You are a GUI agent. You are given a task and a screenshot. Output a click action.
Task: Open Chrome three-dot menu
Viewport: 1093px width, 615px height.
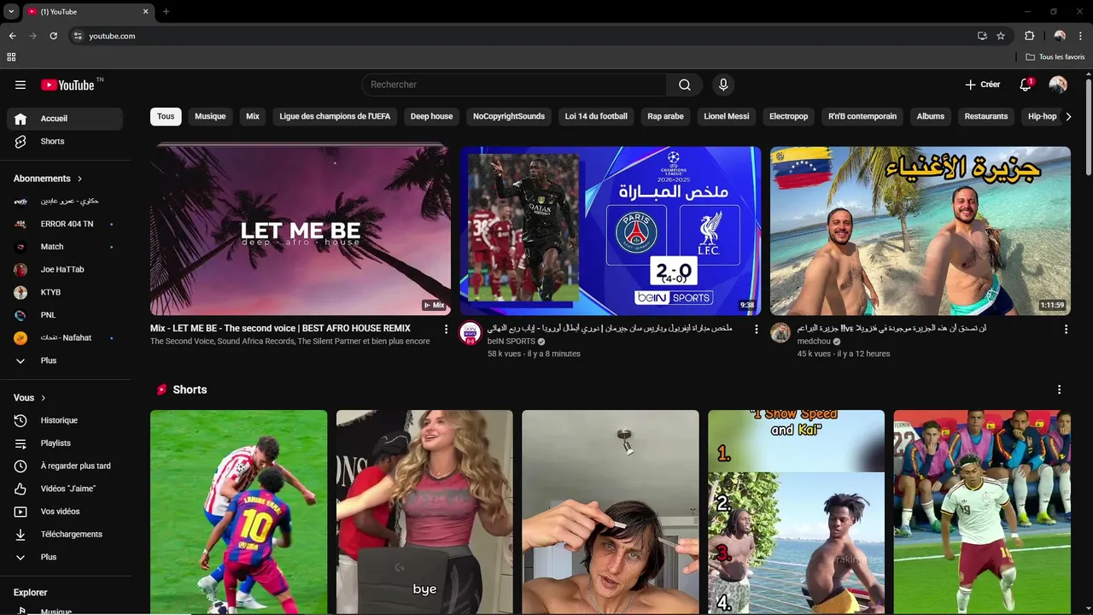click(1079, 36)
